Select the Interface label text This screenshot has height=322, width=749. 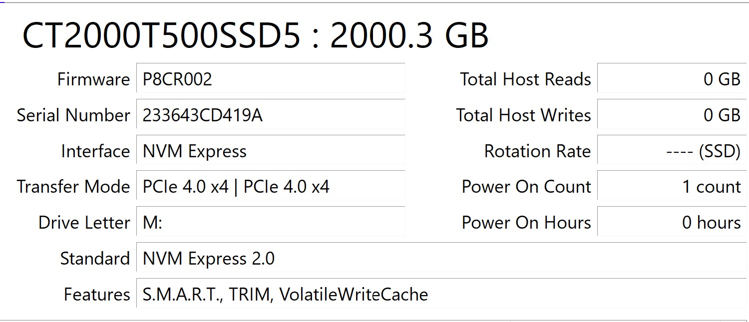click(x=95, y=151)
